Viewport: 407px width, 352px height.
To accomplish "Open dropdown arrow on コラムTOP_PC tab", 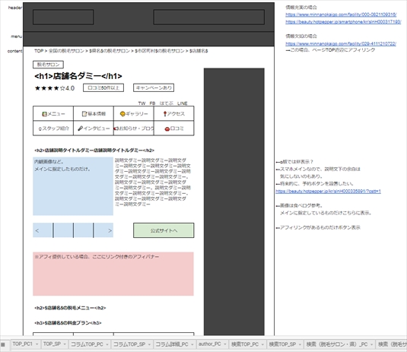I will point(107,344).
